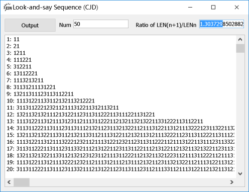The image size is (249, 192).
Task: Click the app icon in title bar
Action: pos(8,8)
